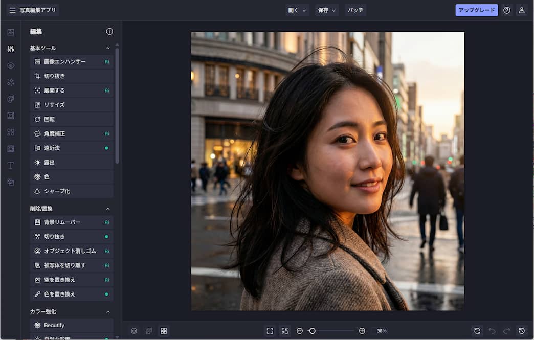Click the fit-to-screen icon in bottom bar
The image size is (534, 340).
pos(270,331)
